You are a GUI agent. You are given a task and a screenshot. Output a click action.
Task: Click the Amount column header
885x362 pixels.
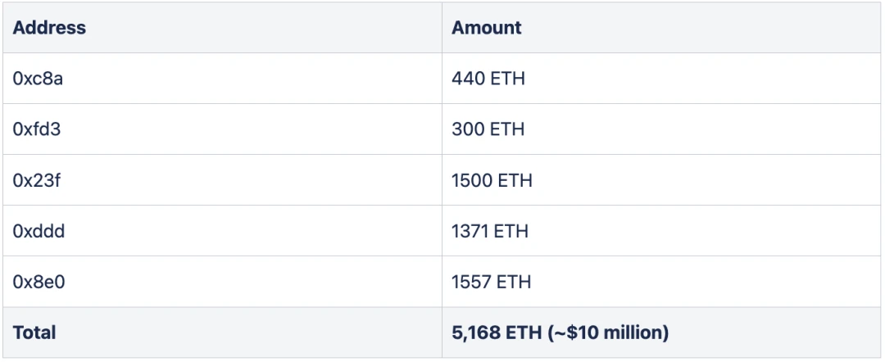pyautogui.click(x=486, y=28)
